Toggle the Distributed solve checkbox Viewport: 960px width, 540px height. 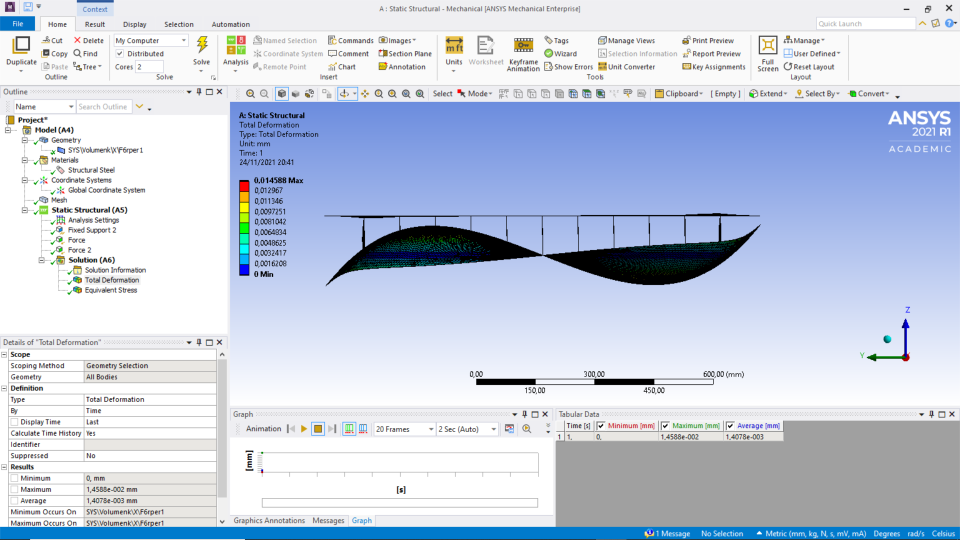pyautogui.click(x=120, y=53)
